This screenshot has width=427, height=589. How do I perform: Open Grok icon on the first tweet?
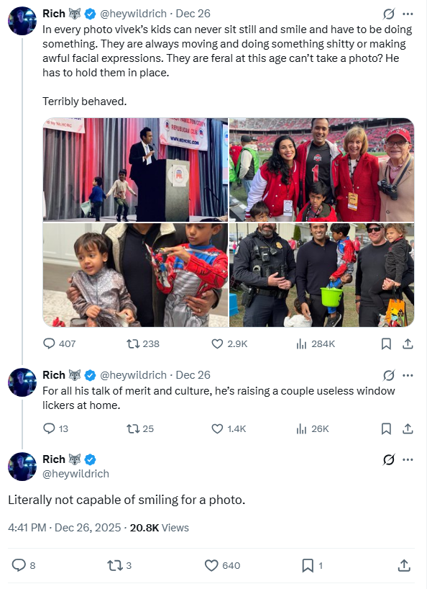click(x=389, y=14)
